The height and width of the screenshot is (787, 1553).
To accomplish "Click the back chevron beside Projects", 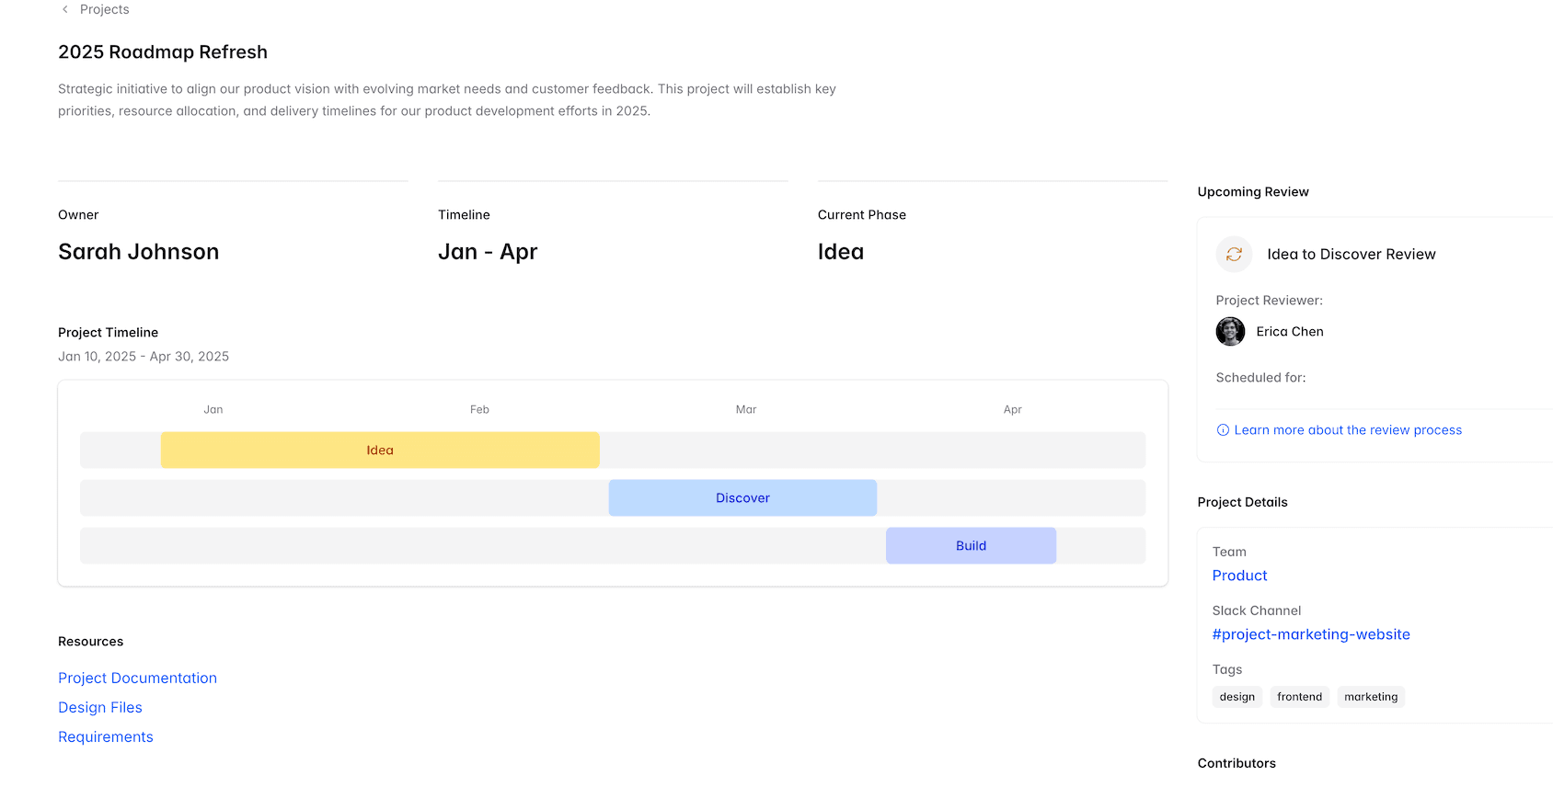I will click(64, 9).
